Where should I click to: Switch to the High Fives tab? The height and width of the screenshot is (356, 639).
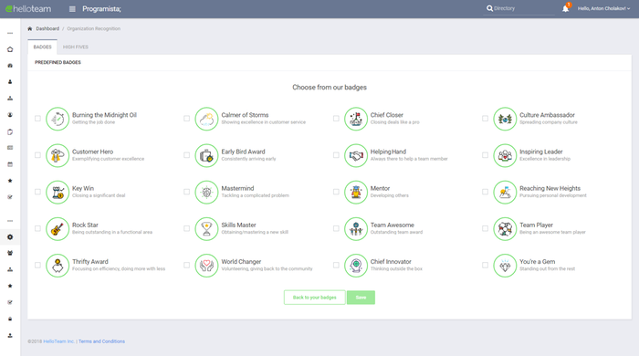tap(76, 47)
